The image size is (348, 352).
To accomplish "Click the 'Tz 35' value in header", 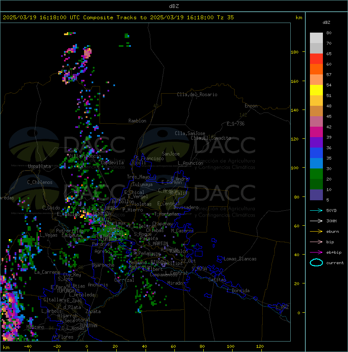I will [225, 18].
